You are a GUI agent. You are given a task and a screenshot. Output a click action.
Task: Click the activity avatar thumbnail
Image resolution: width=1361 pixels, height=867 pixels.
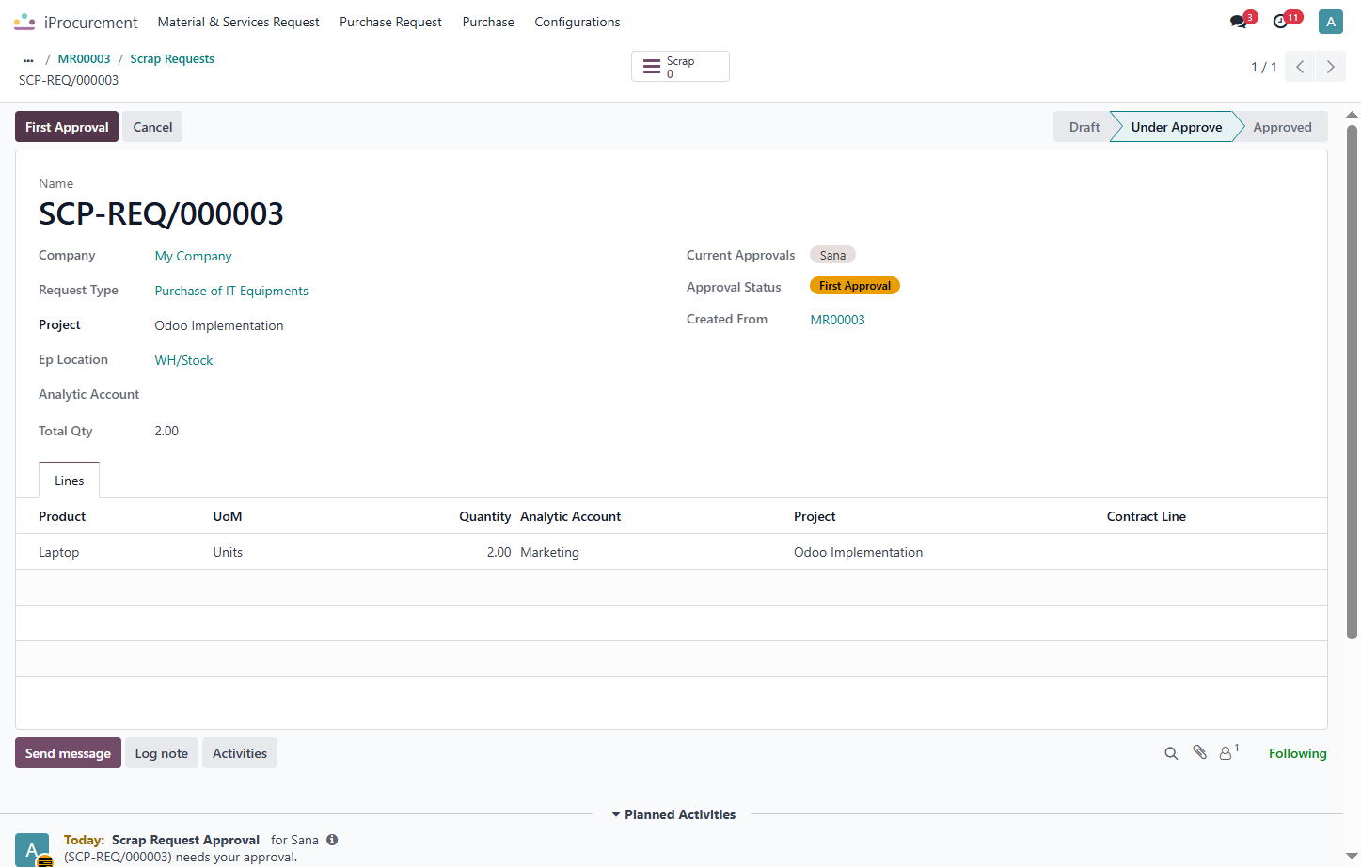(x=32, y=849)
